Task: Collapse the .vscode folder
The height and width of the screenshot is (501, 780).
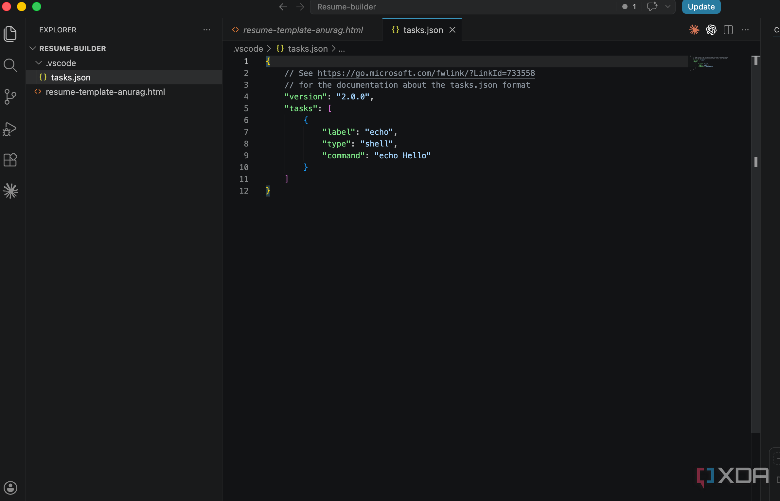Action: [38, 63]
